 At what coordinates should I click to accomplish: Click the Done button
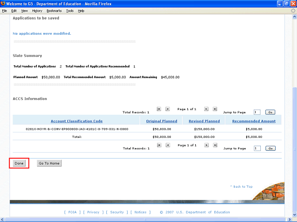(x=19, y=163)
